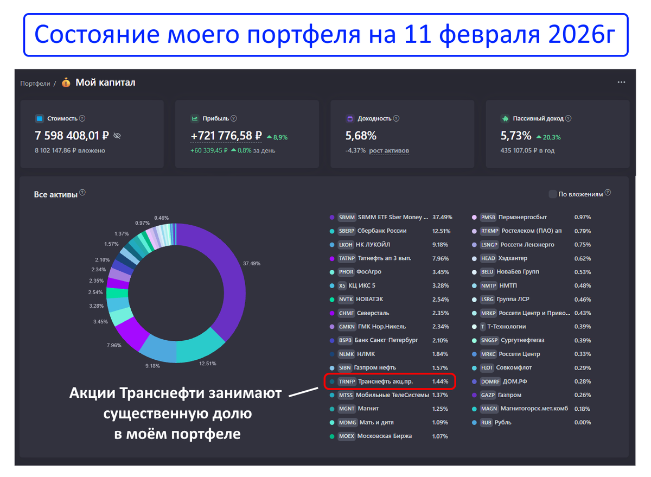Image resolution: width=651 pixels, height=477 pixels.
Task: Toggle the eye icon to hide portfolio value
Action: click(x=117, y=136)
